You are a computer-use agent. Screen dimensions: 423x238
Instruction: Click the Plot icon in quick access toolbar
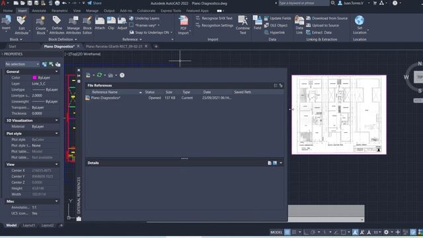pyautogui.click(x=58, y=3)
